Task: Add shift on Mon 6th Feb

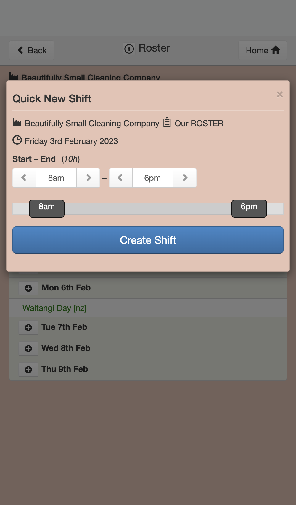Action: click(x=28, y=288)
